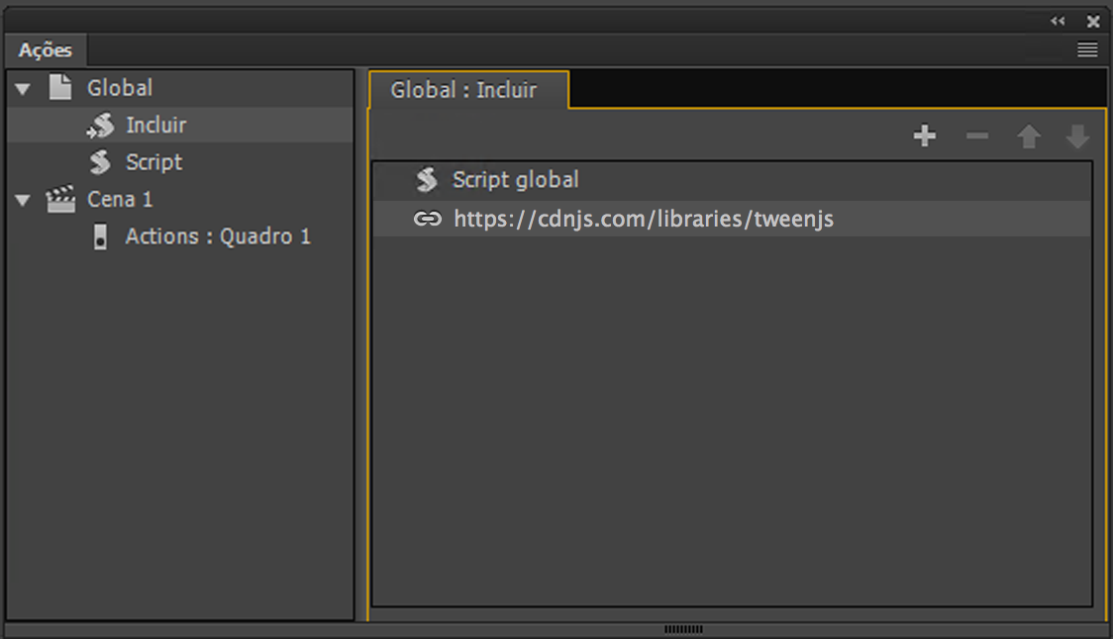Select the Actions : Quadro 1 entry
The image size is (1113, 639).
pos(218,236)
